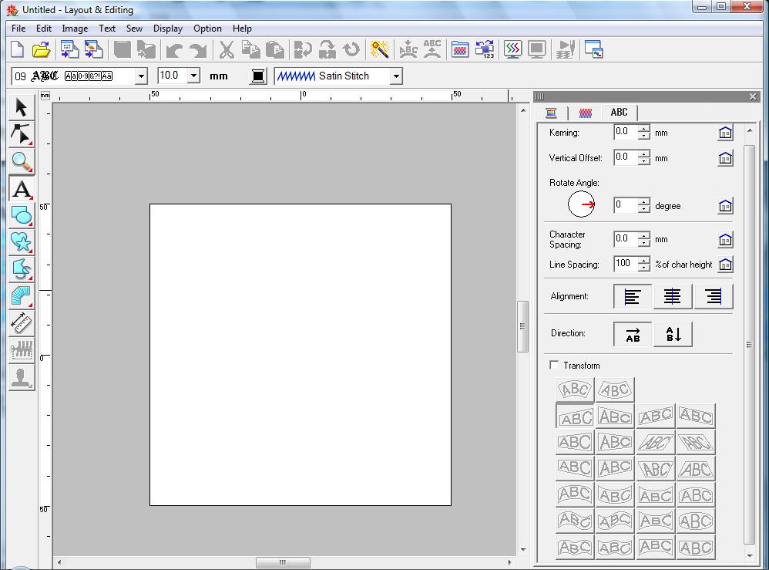Click the magic wand wizard icon
The width and height of the screenshot is (769, 570).
point(379,49)
